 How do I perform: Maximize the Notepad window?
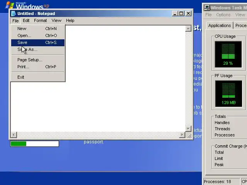pyautogui.click(x=181, y=13)
